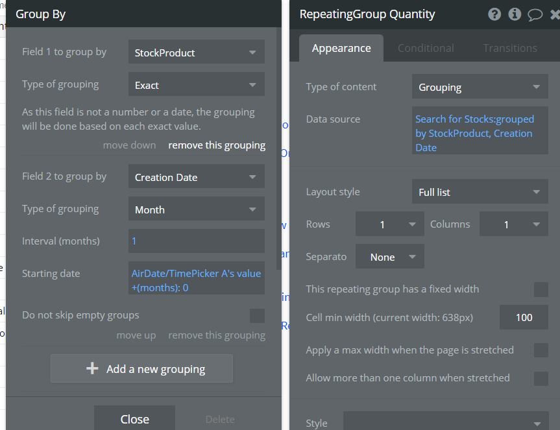The width and height of the screenshot is (560, 430).
Task: Open the Full list layout style dropdown
Action: 480,192
